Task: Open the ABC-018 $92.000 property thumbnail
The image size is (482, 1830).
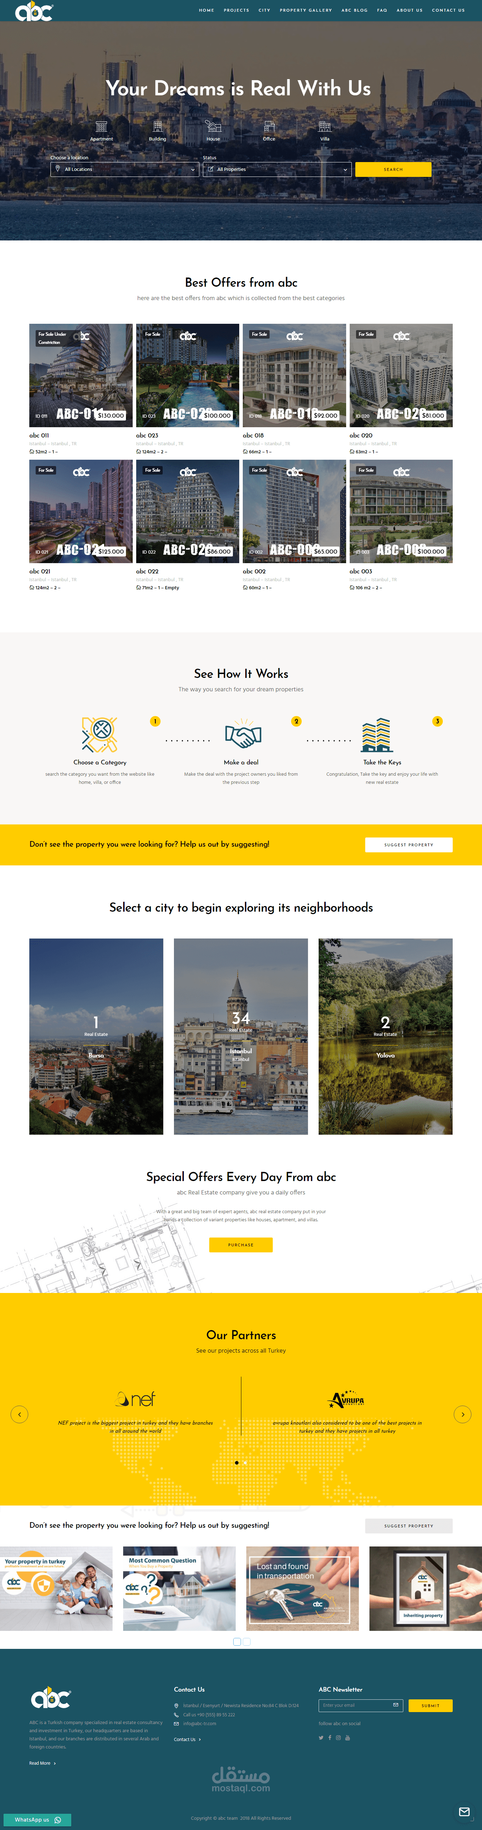Action: tap(295, 375)
